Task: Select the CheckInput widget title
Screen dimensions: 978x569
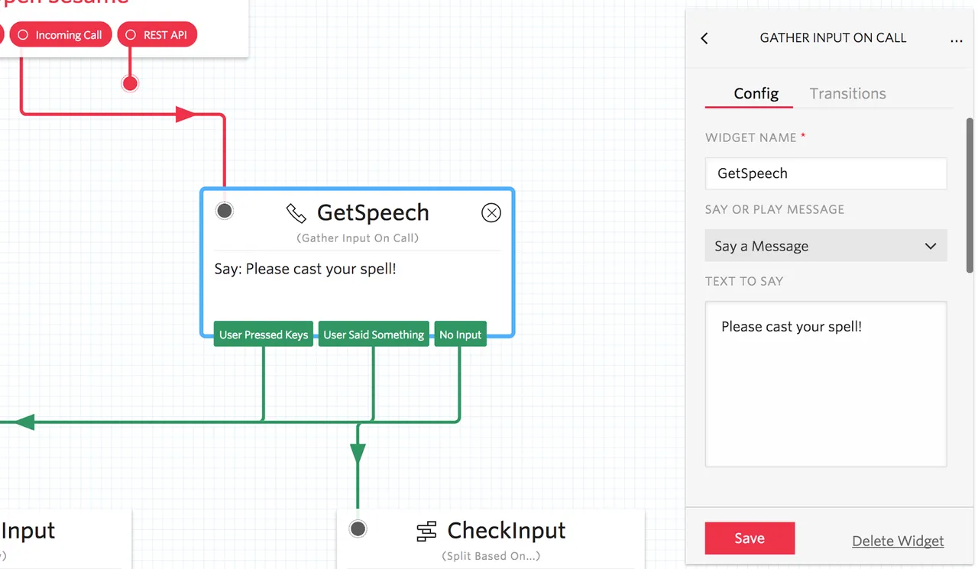Action: click(507, 530)
